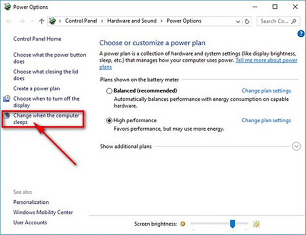The image size is (306, 235).
Task: Go up one level with up arrow
Action: pos(42,21)
